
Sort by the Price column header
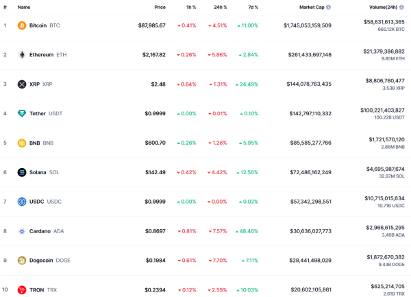click(x=160, y=7)
